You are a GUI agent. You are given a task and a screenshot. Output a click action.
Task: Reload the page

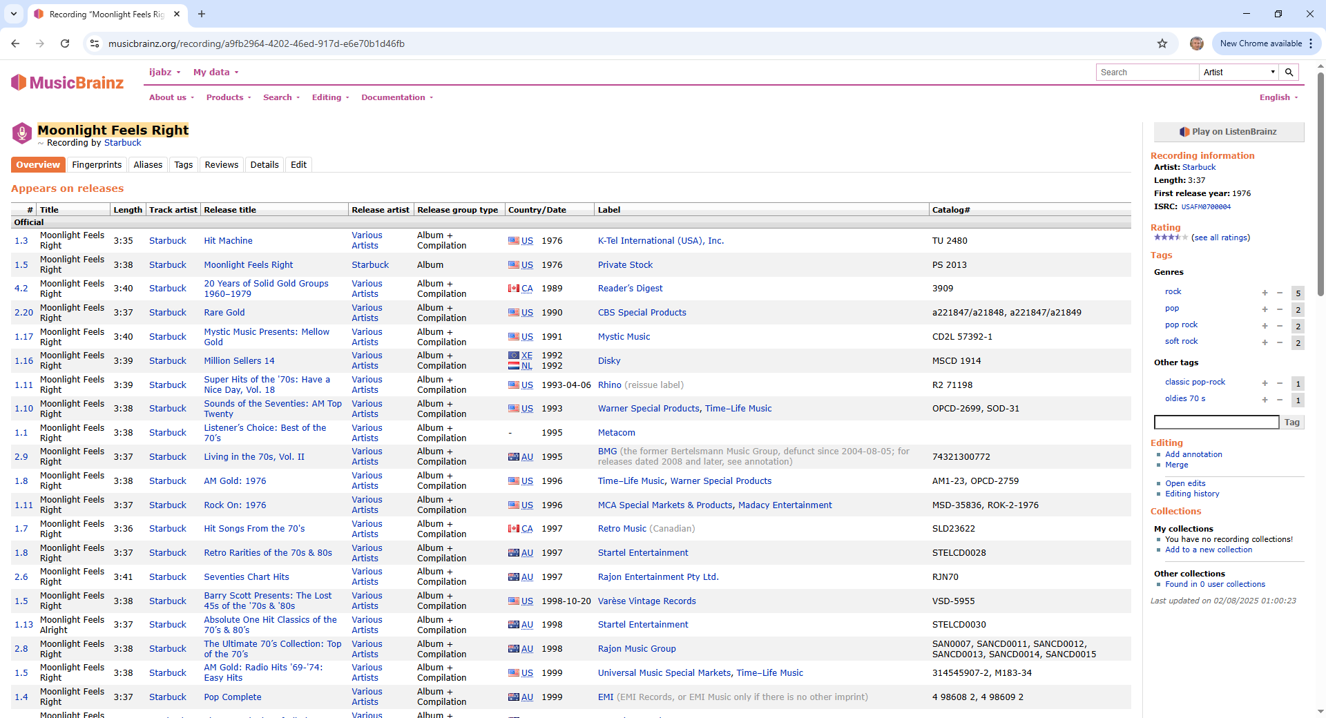(65, 43)
